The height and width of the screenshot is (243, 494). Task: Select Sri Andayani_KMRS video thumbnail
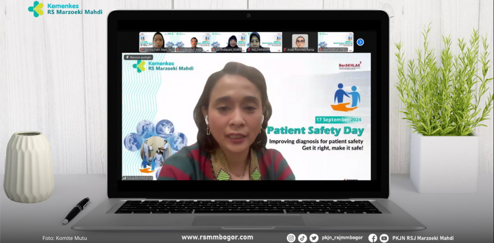coord(229,42)
